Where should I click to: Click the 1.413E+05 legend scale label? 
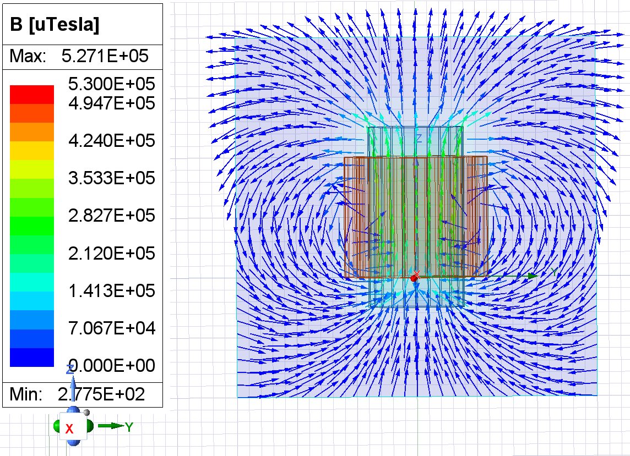pos(110,290)
